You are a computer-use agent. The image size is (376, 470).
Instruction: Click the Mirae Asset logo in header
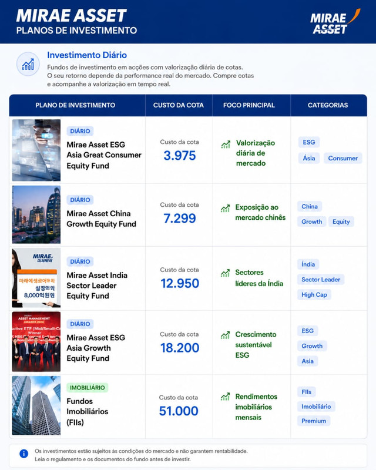335,21
